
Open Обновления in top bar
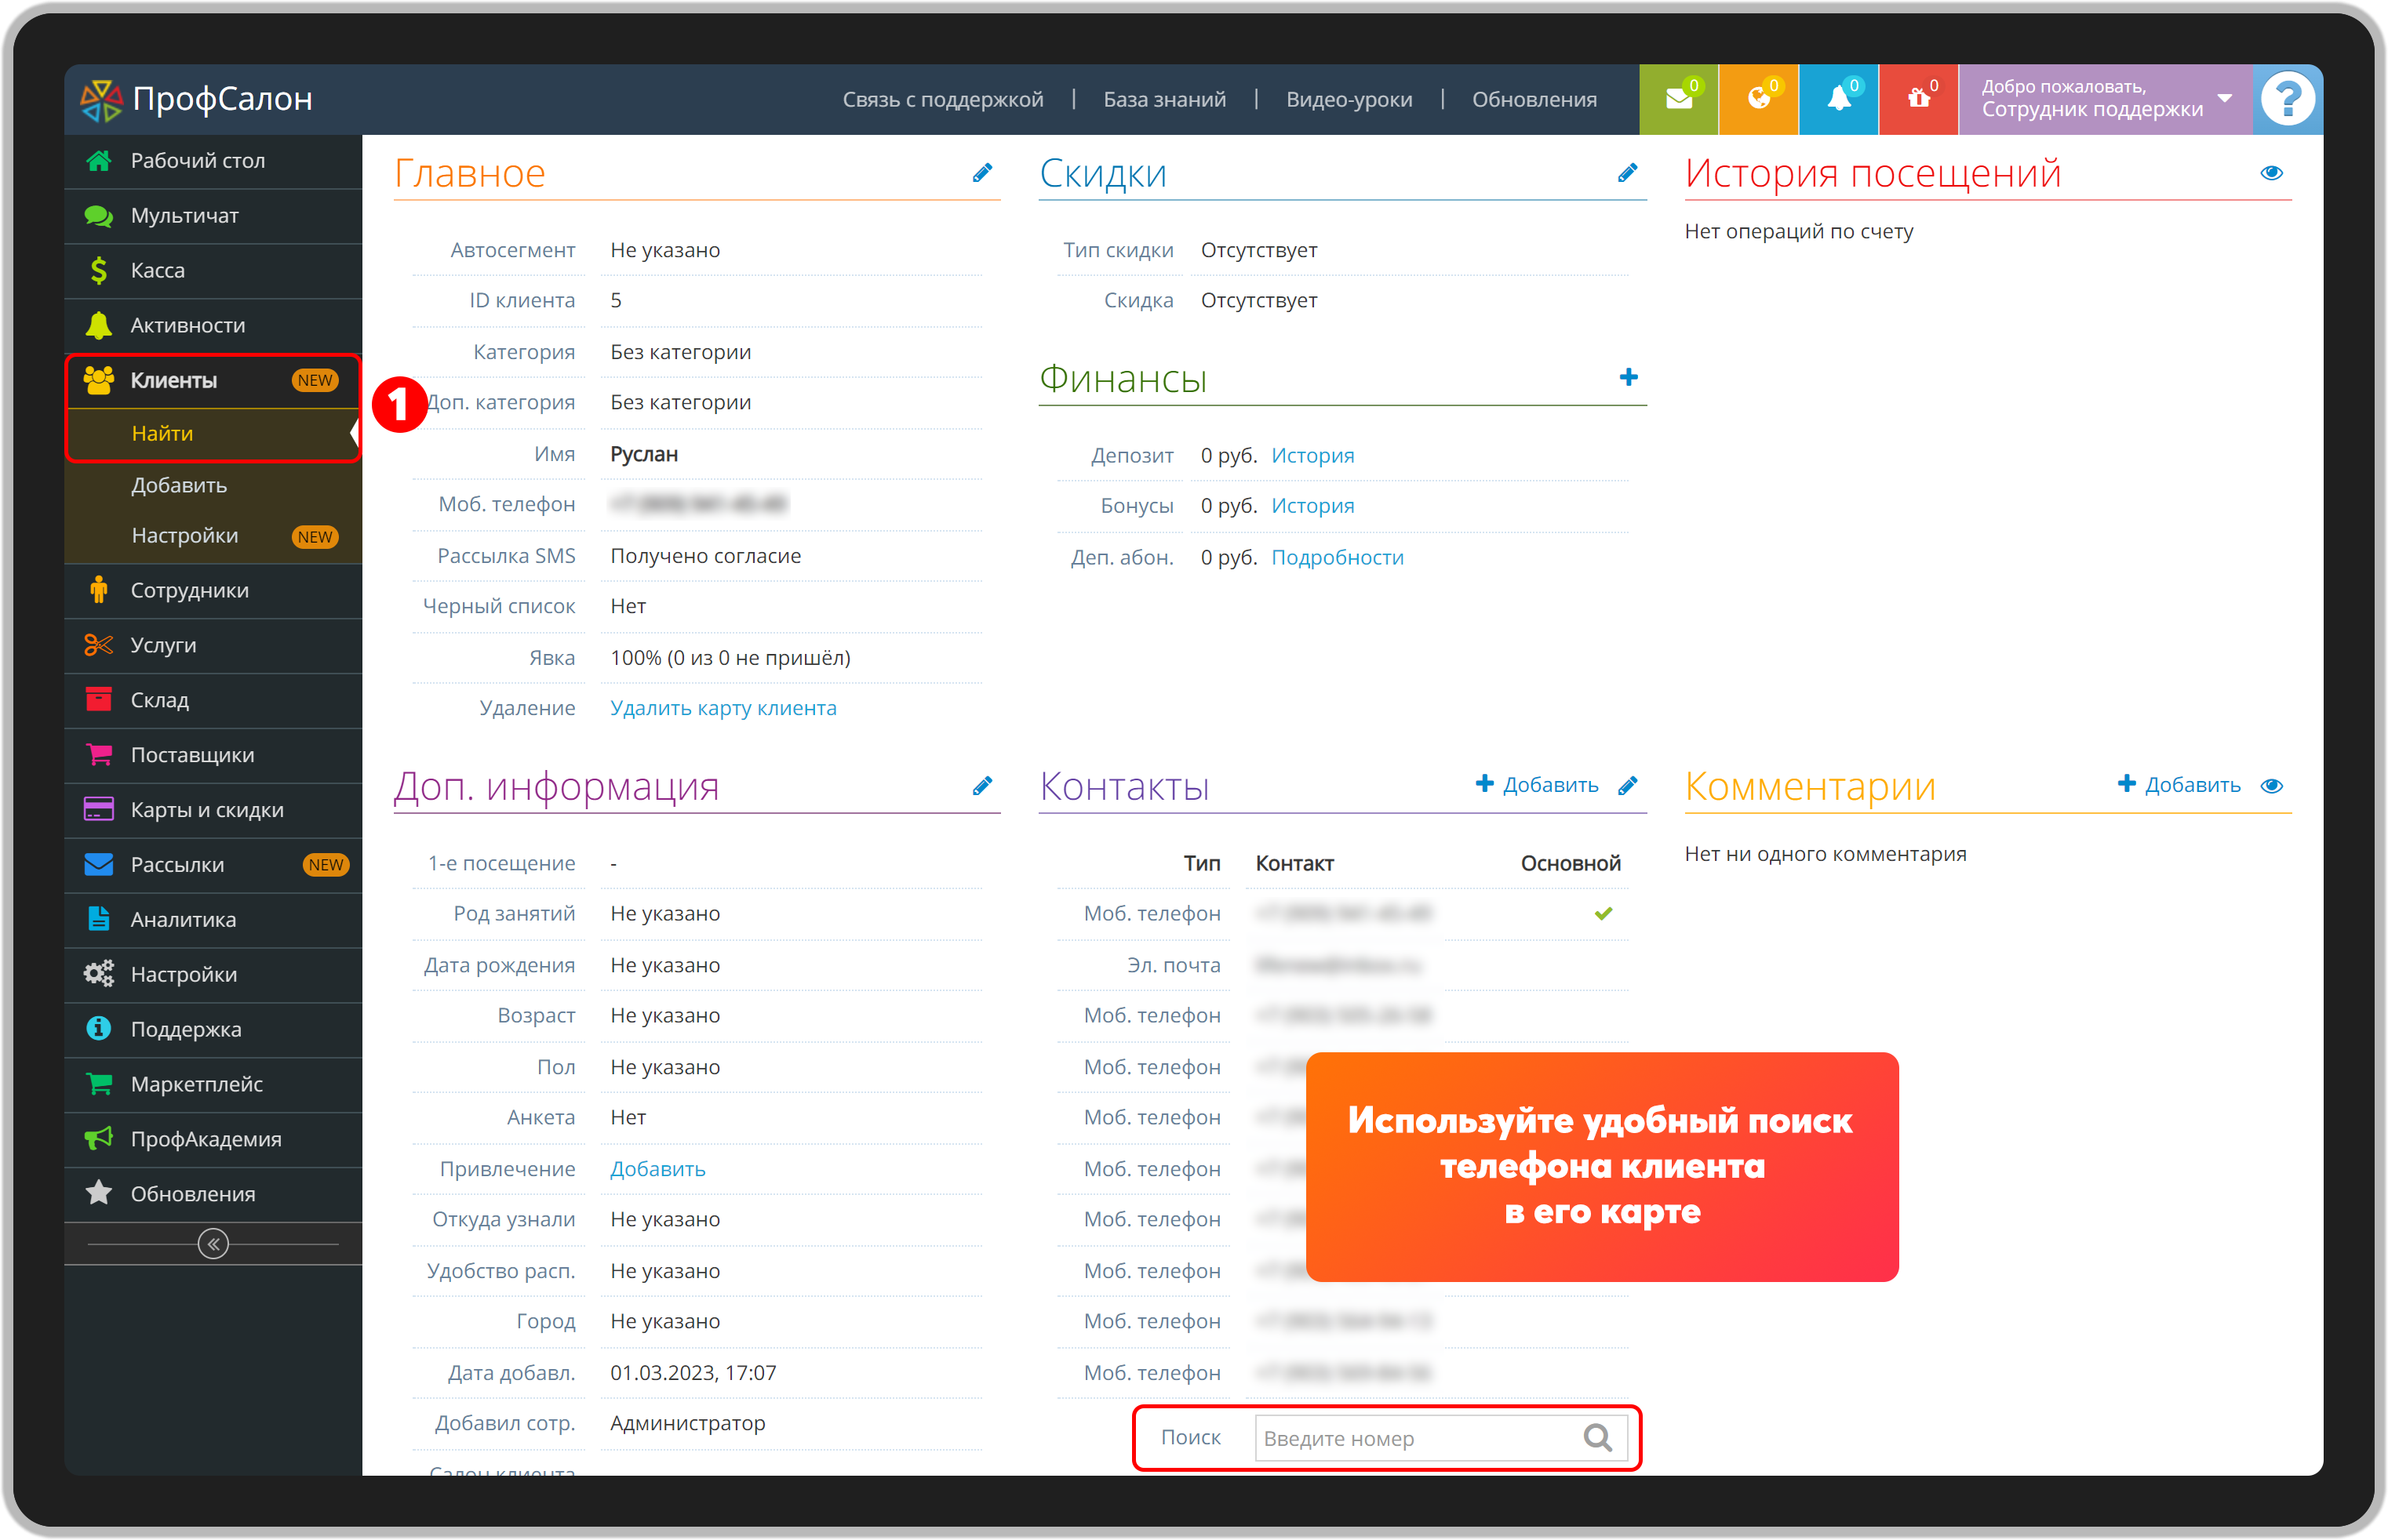click(1534, 100)
